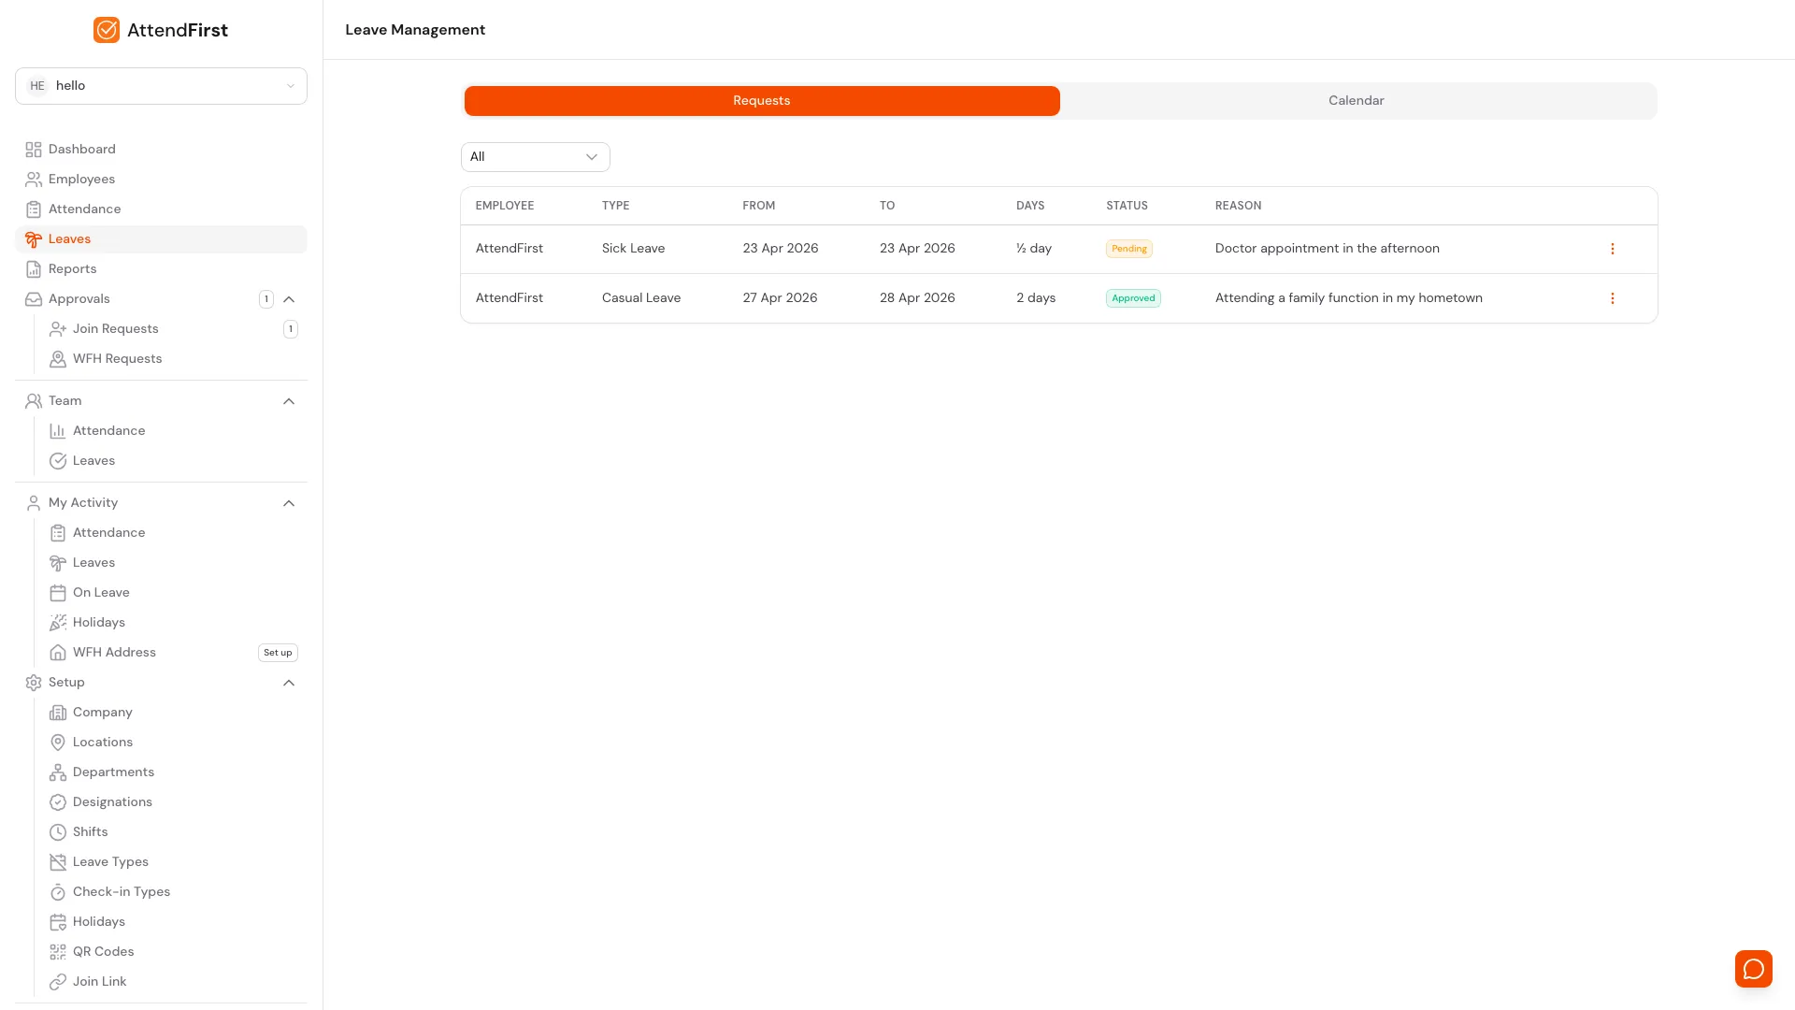Image resolution: width=1795 pixels, height=1010 pixels.
Task: Go to Dashboard in sidebar
Action: pyautogui.click(x=161, y=150)
